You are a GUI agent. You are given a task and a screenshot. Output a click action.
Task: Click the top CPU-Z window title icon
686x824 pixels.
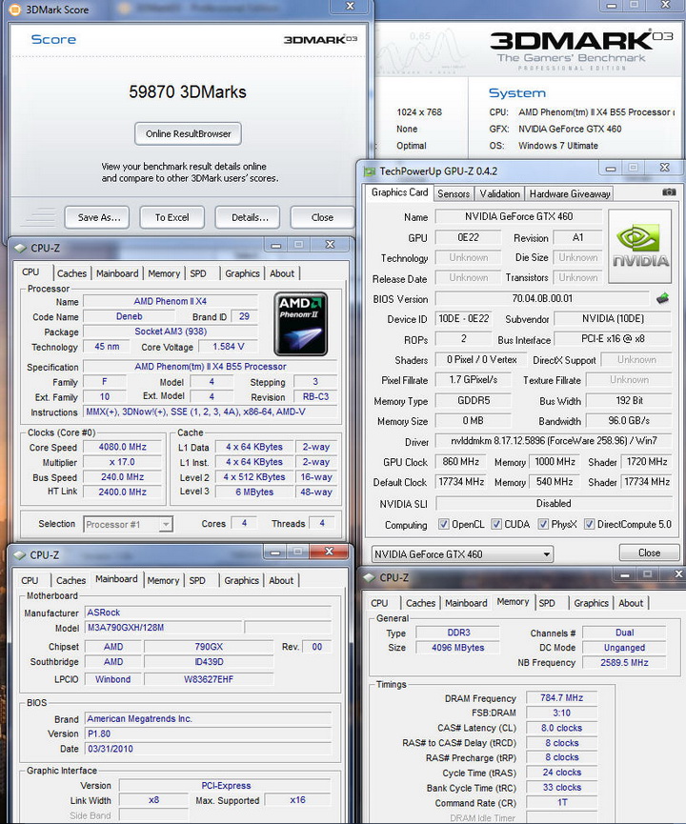coord(20,248)
